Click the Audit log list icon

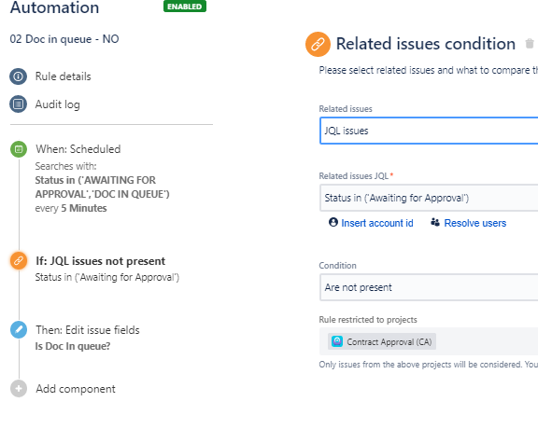18,104
